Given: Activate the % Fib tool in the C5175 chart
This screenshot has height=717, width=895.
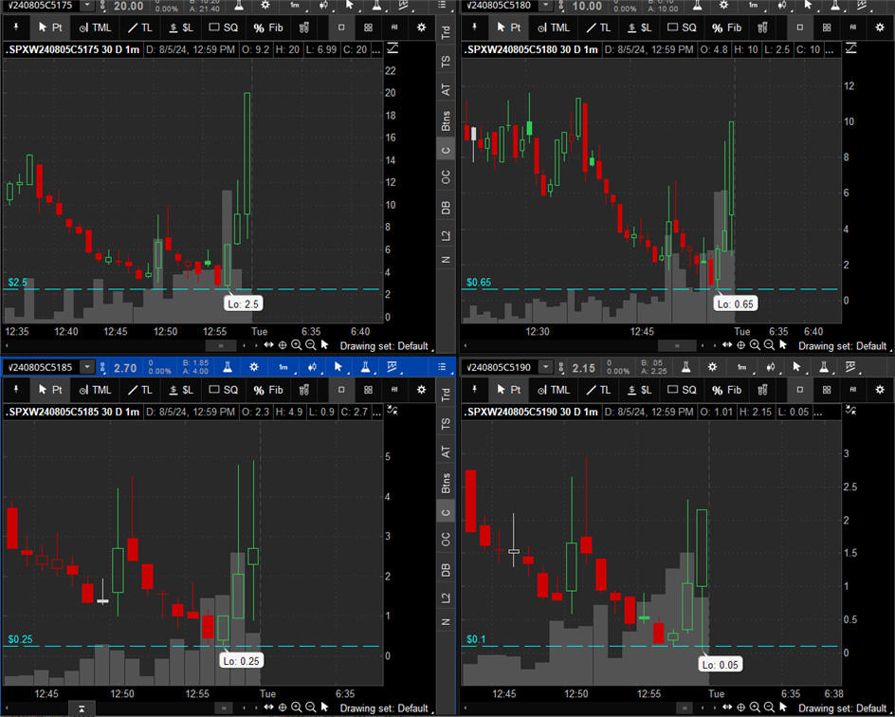Looking at the screenshot, I should click(268, 28).
